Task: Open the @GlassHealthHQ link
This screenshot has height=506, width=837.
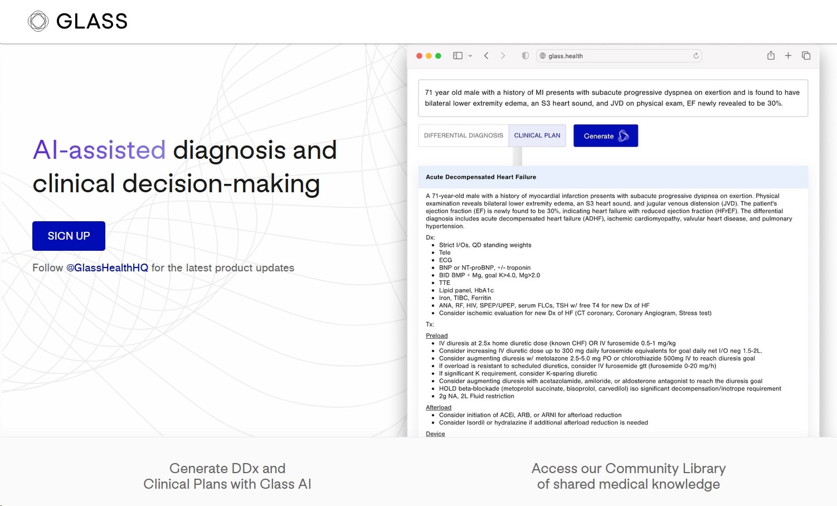Action: pos(107,267)
